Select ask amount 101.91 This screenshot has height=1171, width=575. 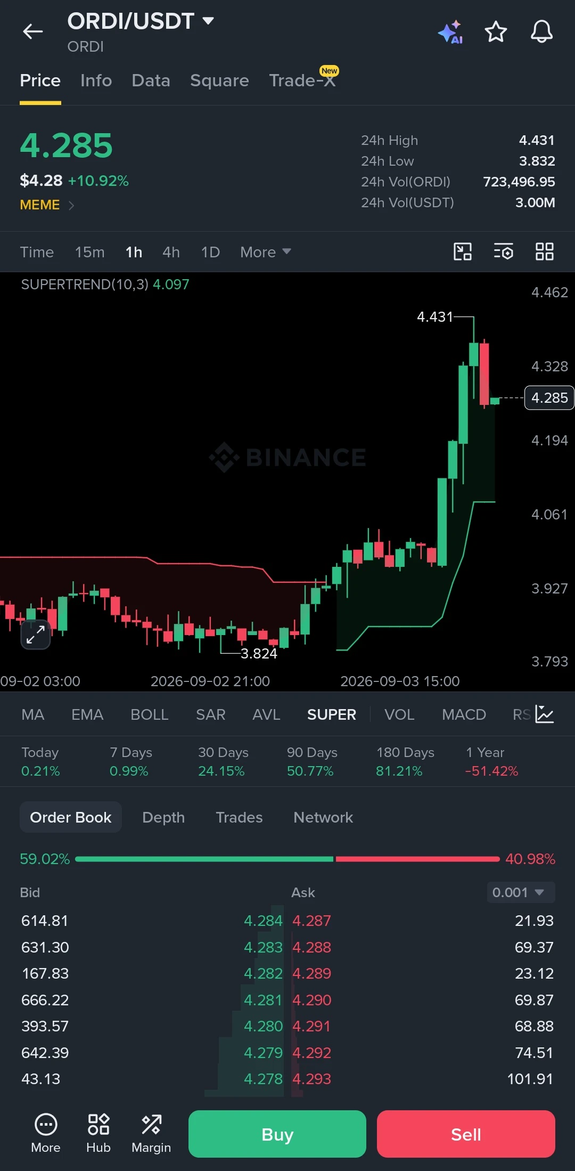(x=530, y=1079)
